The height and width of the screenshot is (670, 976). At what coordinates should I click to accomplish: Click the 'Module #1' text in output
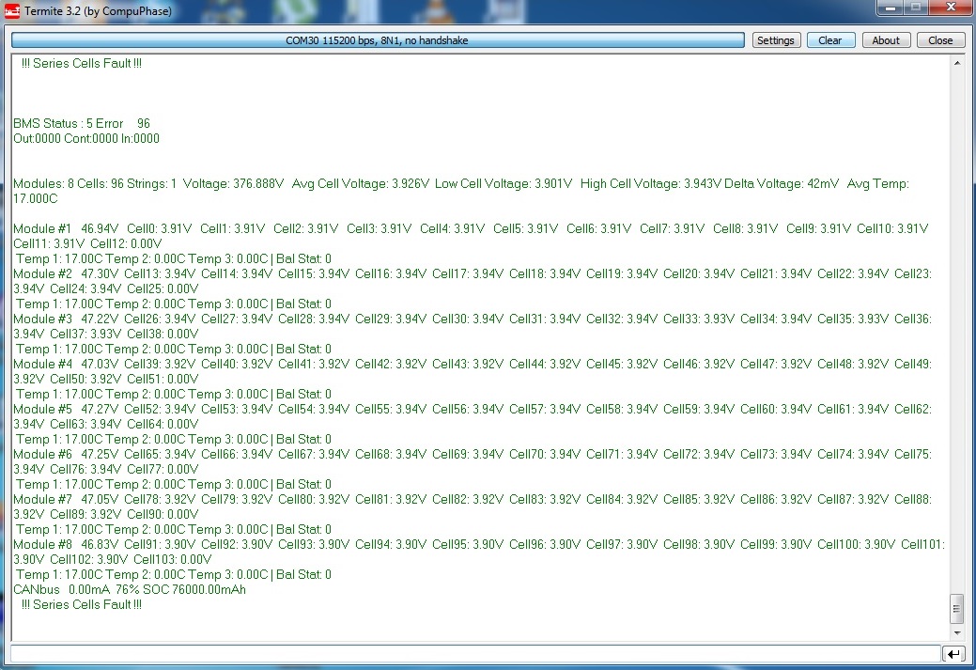click(42, 229)
